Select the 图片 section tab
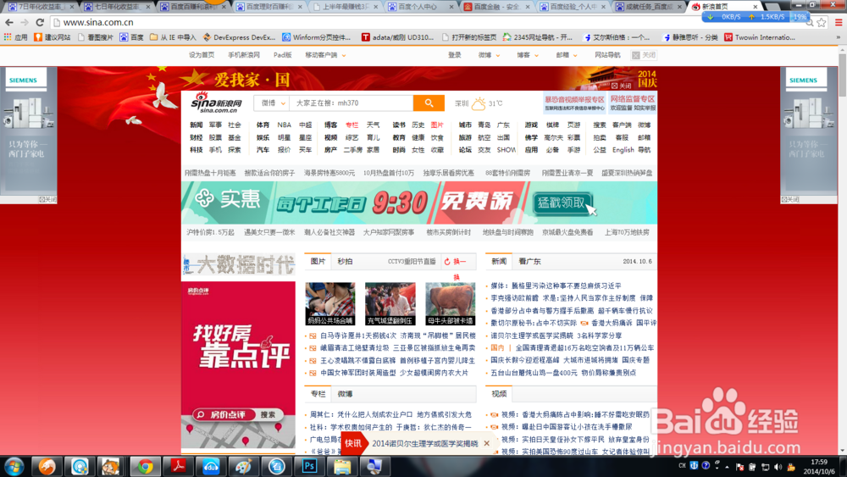 coord(318,262)
